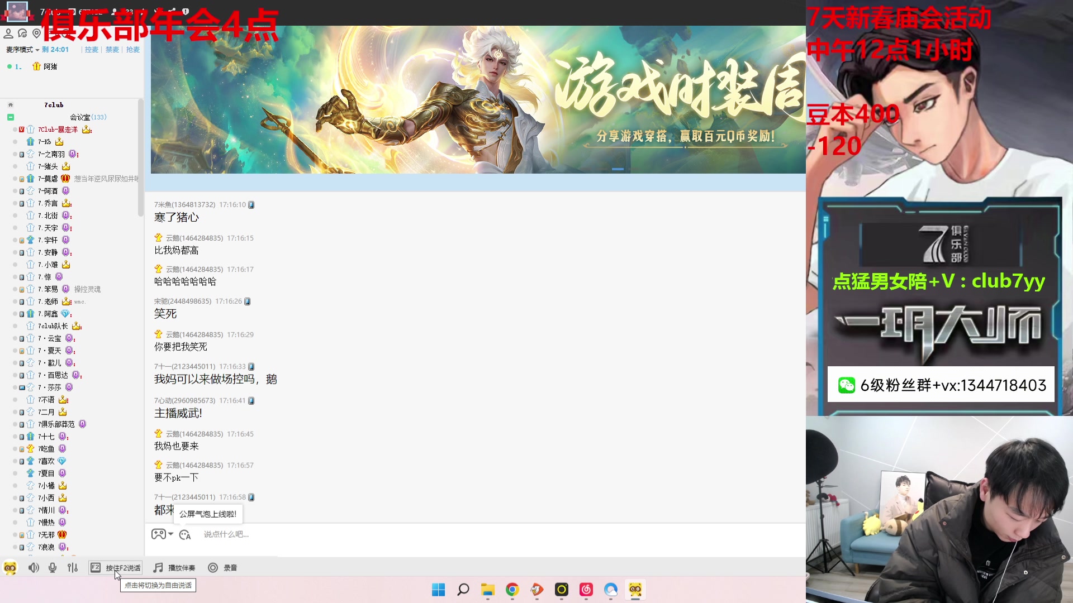The width and height of the screenshot is (1073, 603).
Task: Open the profile icon under channel avatar
Action: coord(8,33)
